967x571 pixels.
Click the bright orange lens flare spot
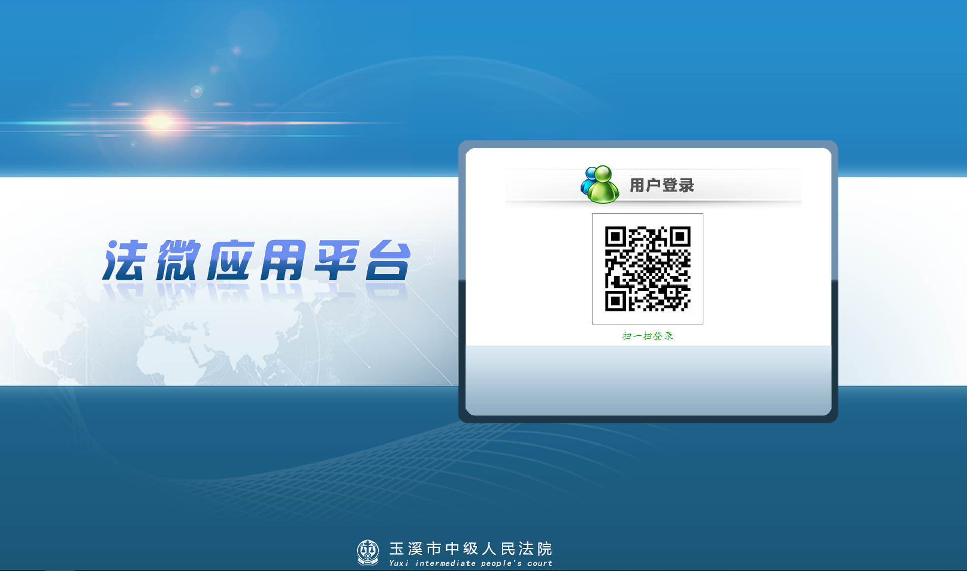pyautogui.click(x=160, y=122)
